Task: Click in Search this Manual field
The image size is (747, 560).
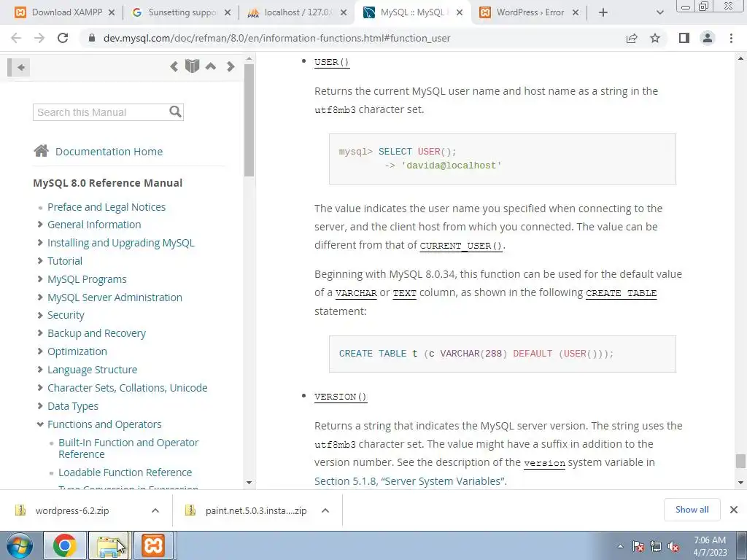Action: pyautogui.click(x=100, y=112)
